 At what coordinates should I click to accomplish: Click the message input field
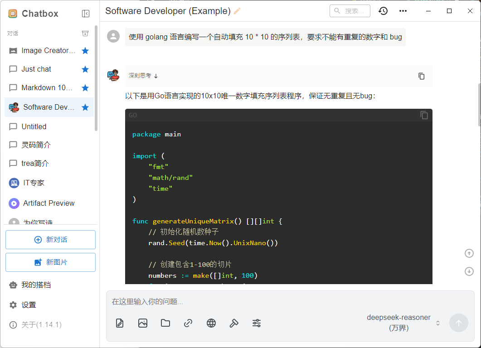tap(290, 302)
